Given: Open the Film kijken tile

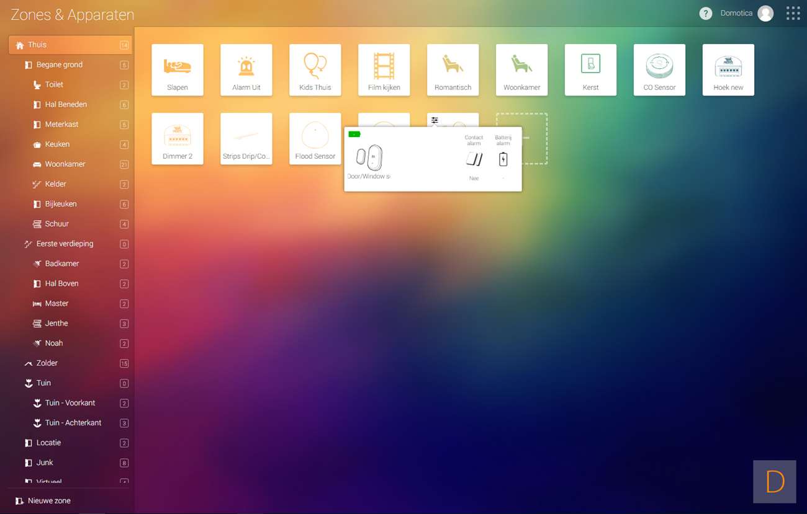Looking at the screenshot, I should 384,69.
